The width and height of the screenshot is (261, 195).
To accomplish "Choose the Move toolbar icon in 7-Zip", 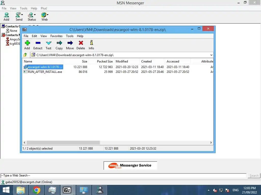I will 70,43.
